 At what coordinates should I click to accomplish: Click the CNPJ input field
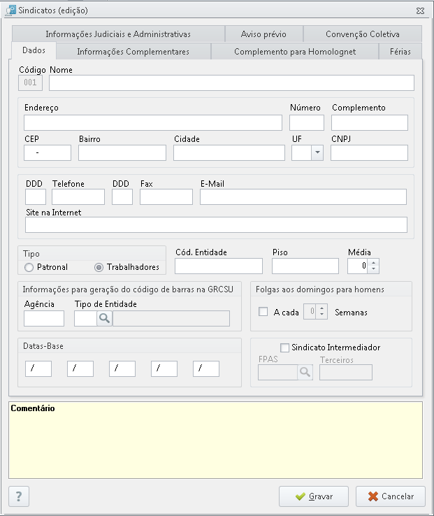click(x=369, y=152)
